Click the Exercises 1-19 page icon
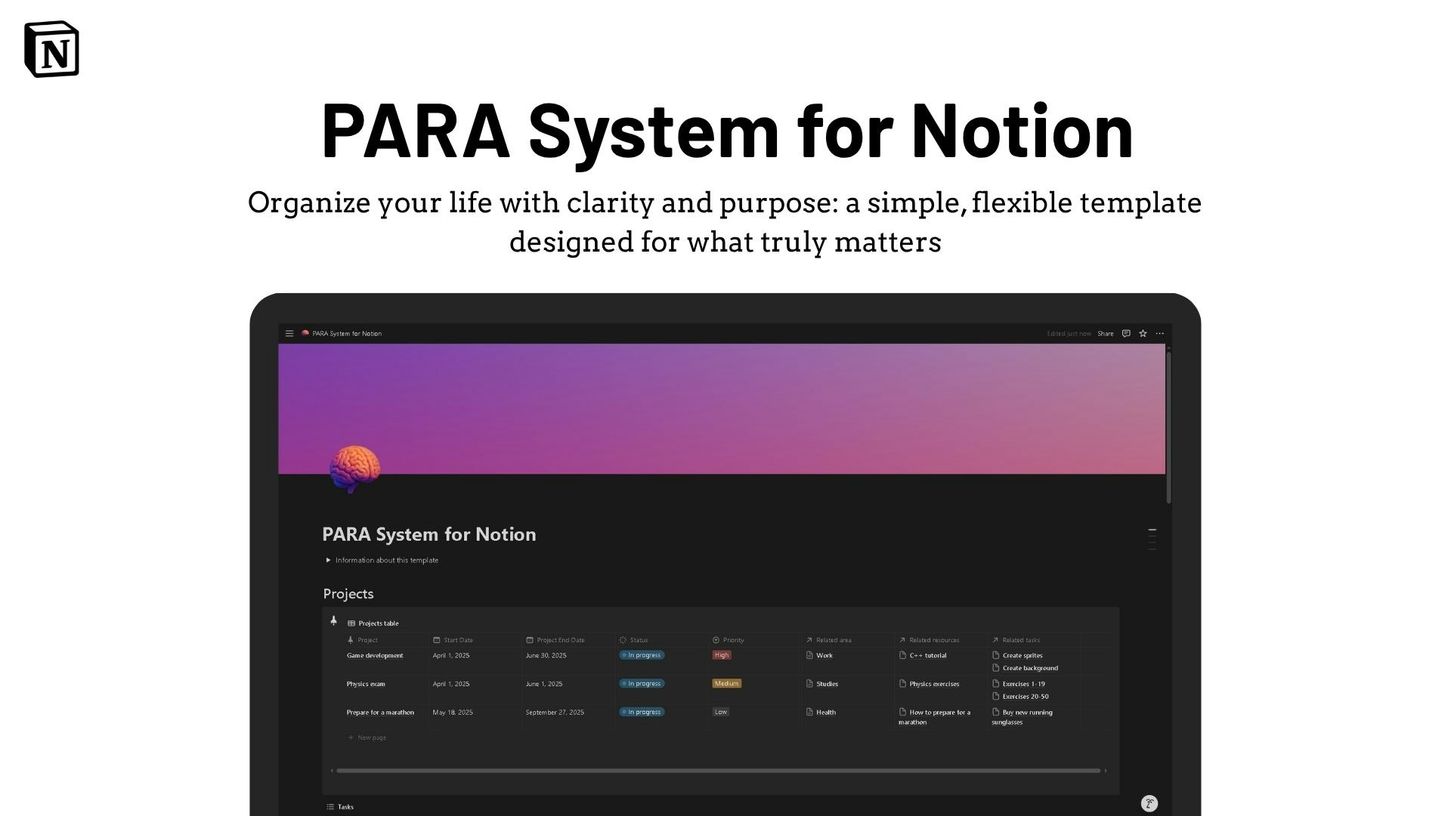 click(995, 684)
